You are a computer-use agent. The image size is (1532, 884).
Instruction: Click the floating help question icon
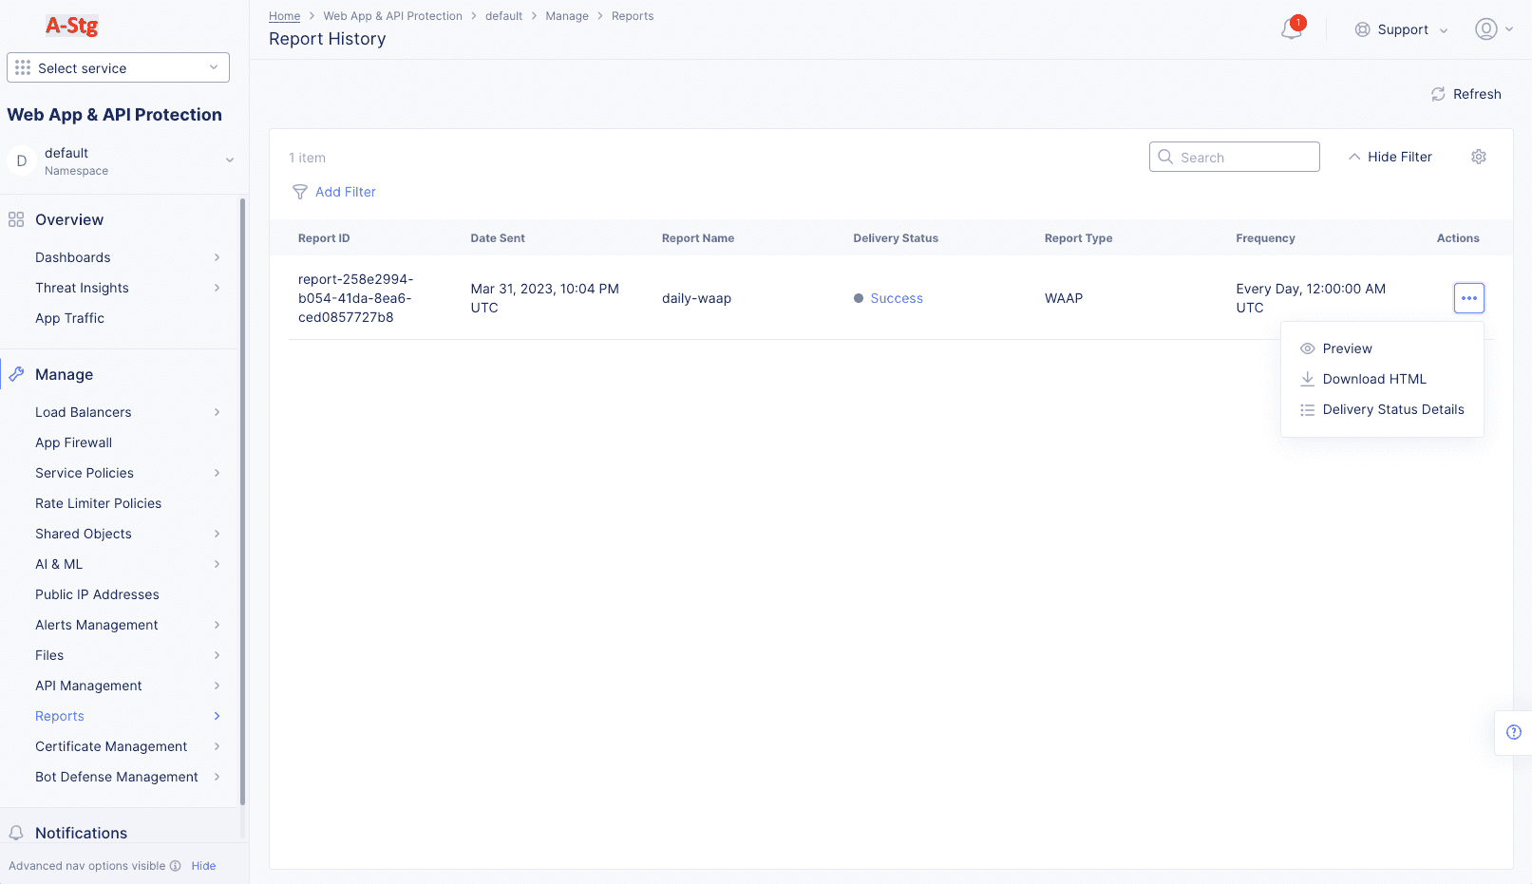1513,732
